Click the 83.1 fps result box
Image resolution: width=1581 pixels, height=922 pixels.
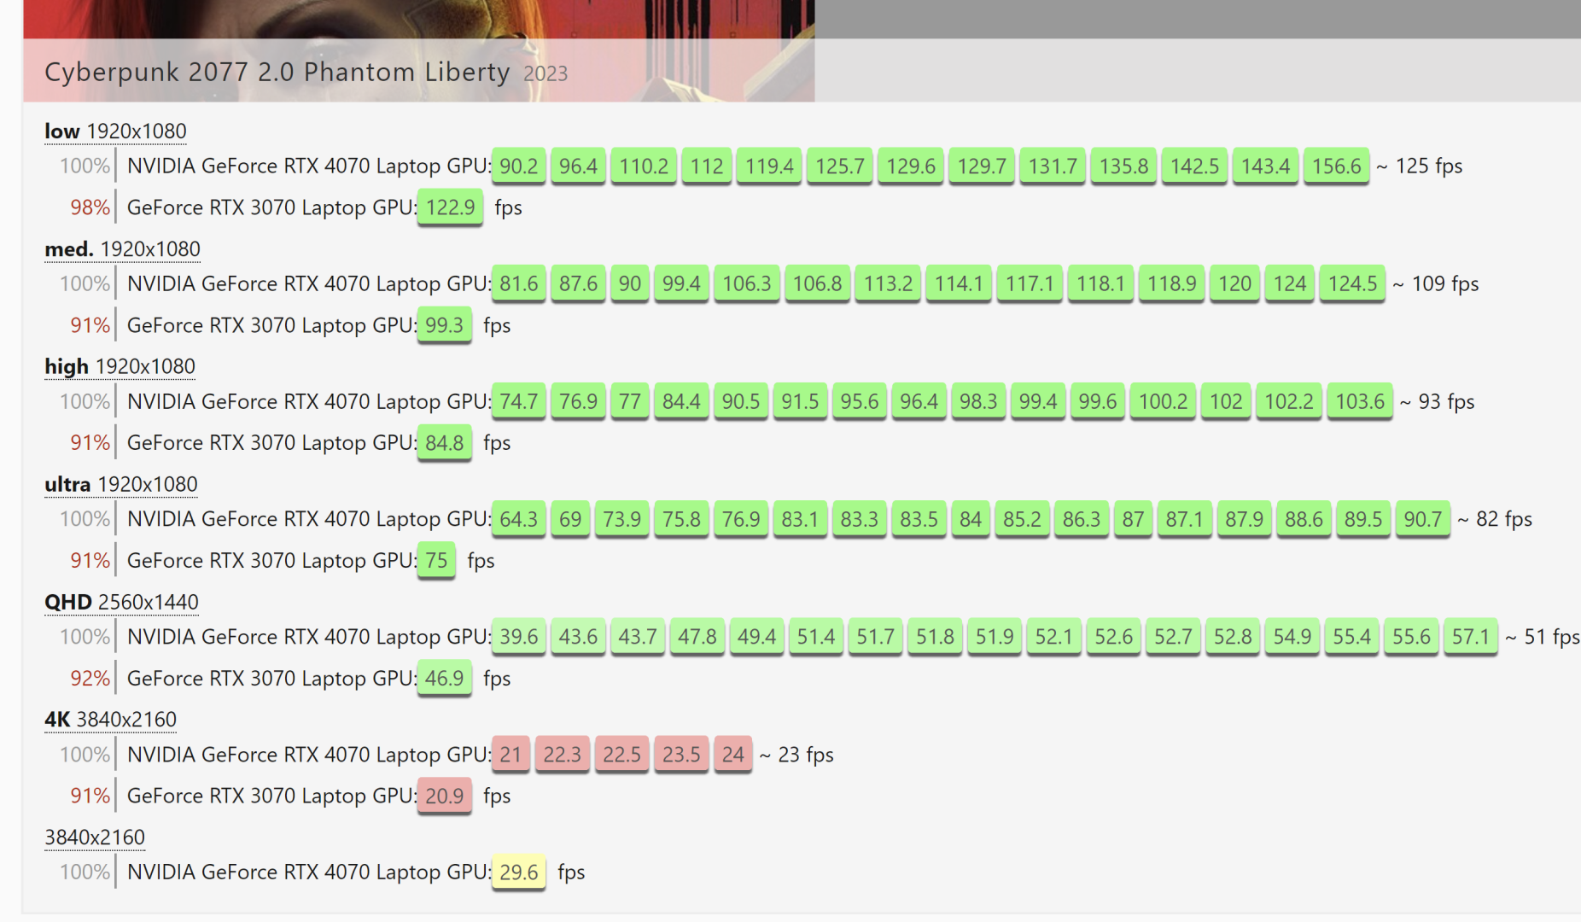click(800, 519)
